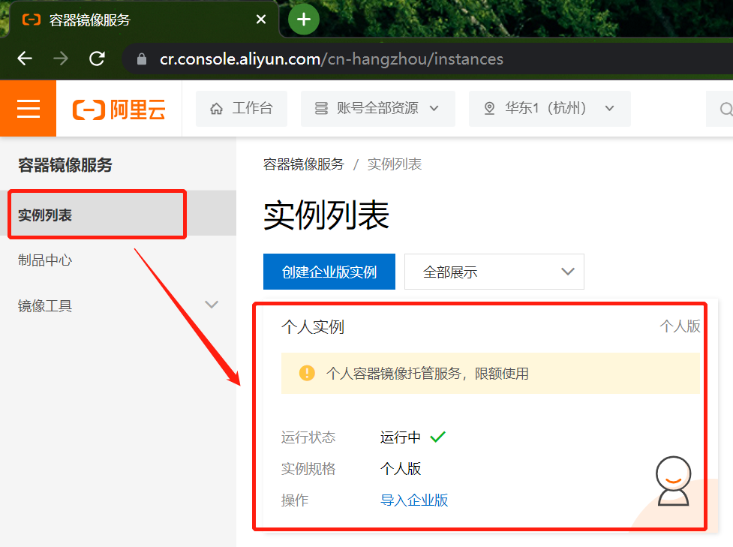Open the 全部展示 filter dropdown
The image size is (733, 547).
[494, 272]
